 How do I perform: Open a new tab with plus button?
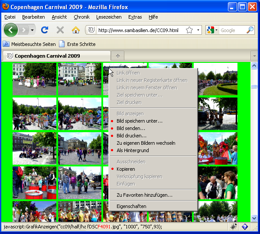[117, 56]
